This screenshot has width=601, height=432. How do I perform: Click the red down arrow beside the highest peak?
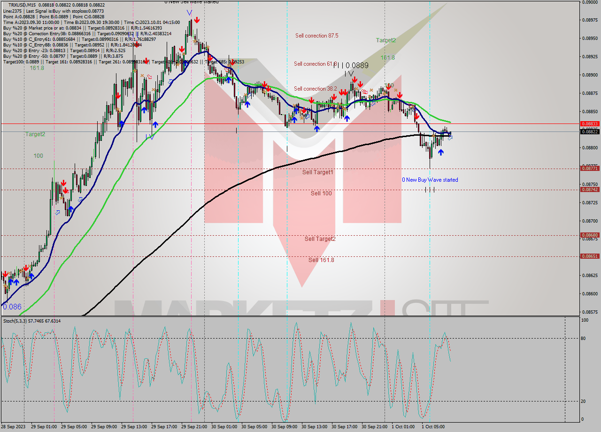tap(197, 20)
